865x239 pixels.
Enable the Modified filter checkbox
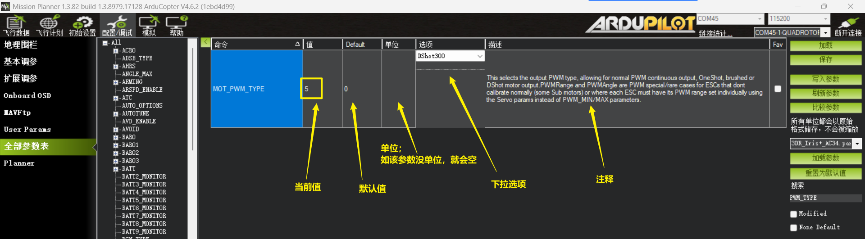[x=794, y=214]
